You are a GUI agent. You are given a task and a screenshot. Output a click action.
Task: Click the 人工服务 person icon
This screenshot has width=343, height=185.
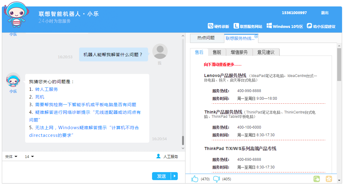point(158,156)
